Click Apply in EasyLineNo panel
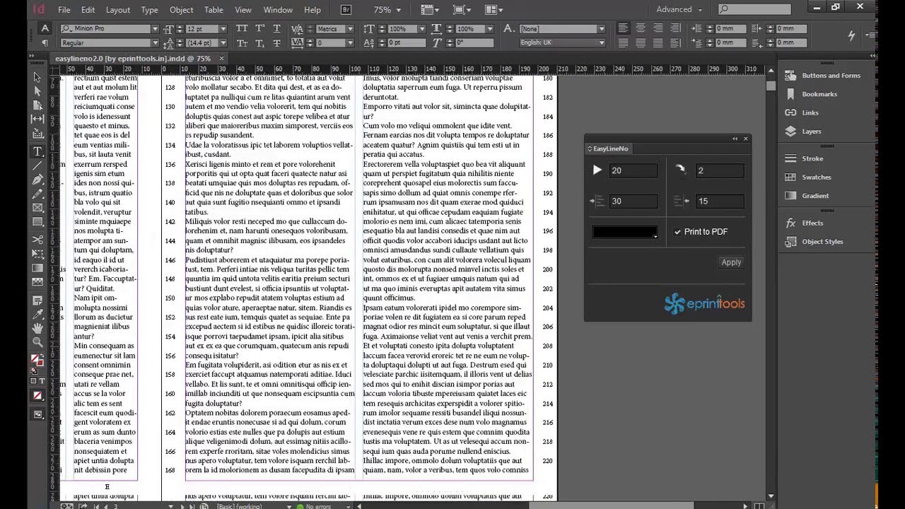The height and width of the screenshot is (509, 905). tap(731, 262)
